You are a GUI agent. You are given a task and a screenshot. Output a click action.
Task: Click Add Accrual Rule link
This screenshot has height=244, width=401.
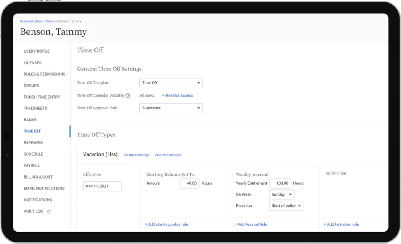251,224
